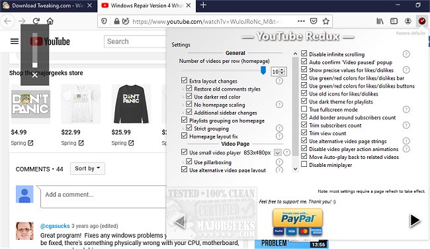Open Spring link under $25.99 shirt

[122, 143]
